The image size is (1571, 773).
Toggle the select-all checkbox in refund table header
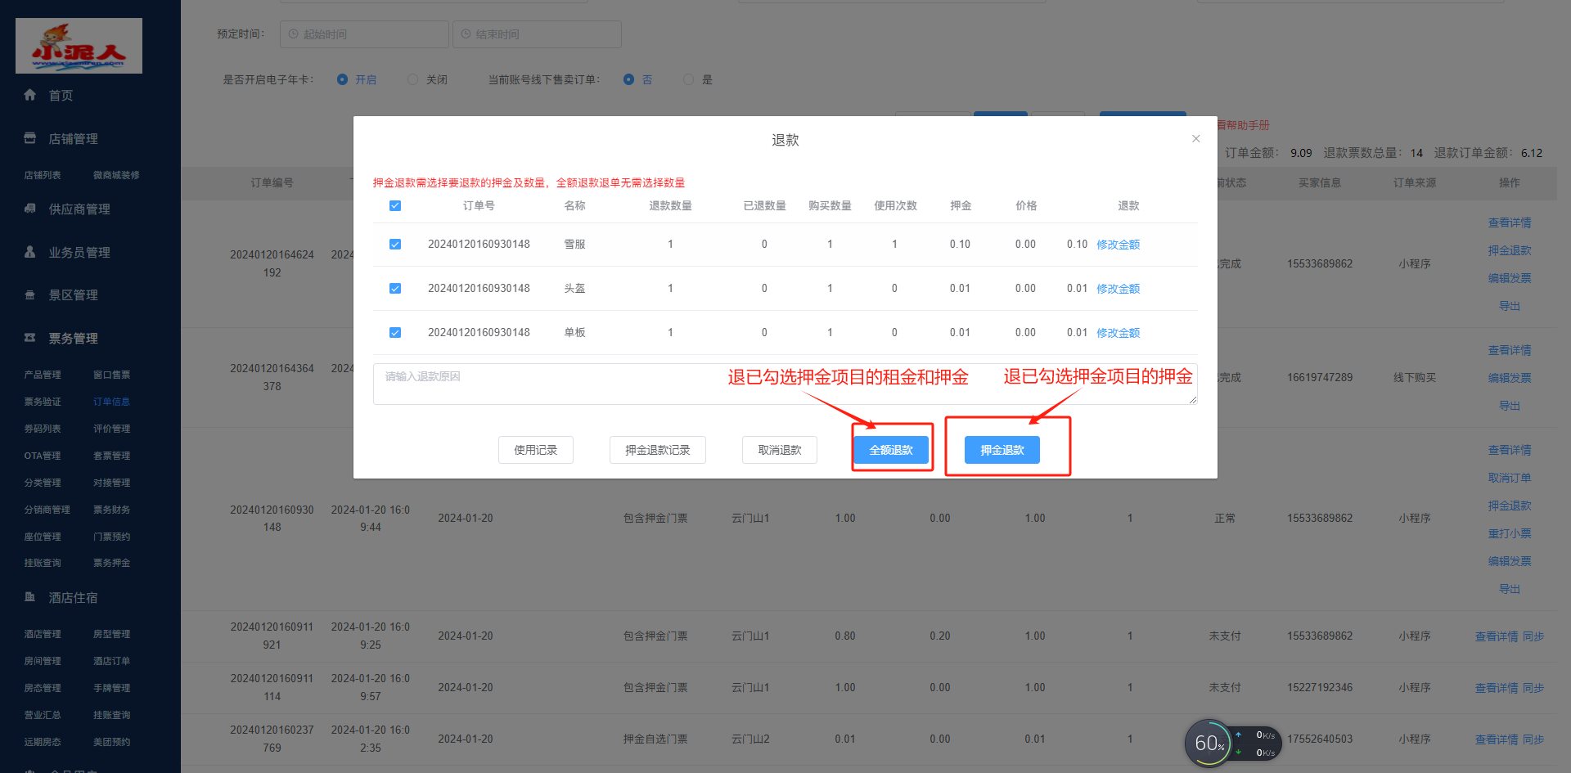(395, 206)
